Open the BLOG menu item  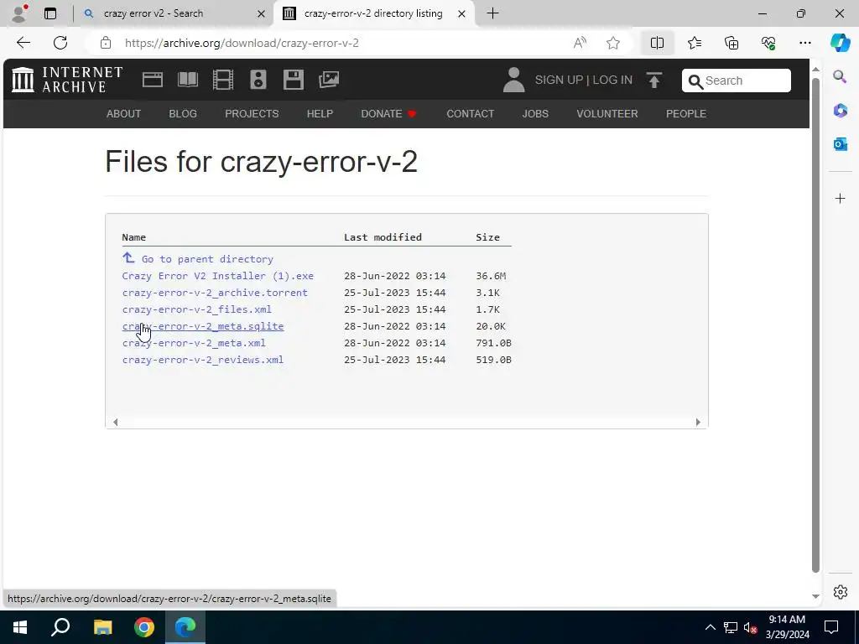[x=183, y=114]
